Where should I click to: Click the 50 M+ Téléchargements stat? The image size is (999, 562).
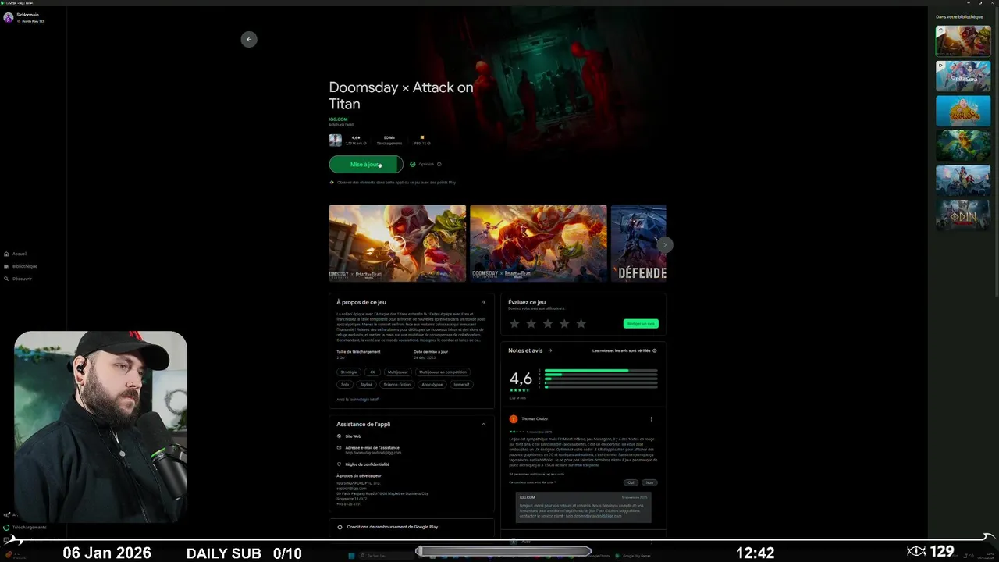point(389,140)
